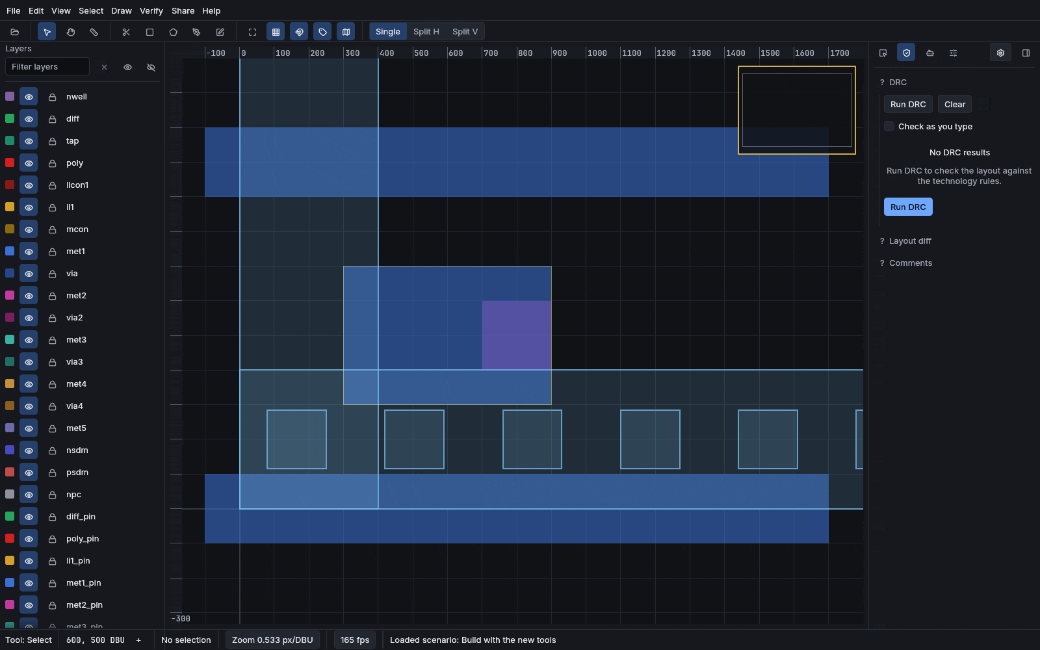Hide the nsdm layer
Screen dimensions: 1040x650
point(29,450)
